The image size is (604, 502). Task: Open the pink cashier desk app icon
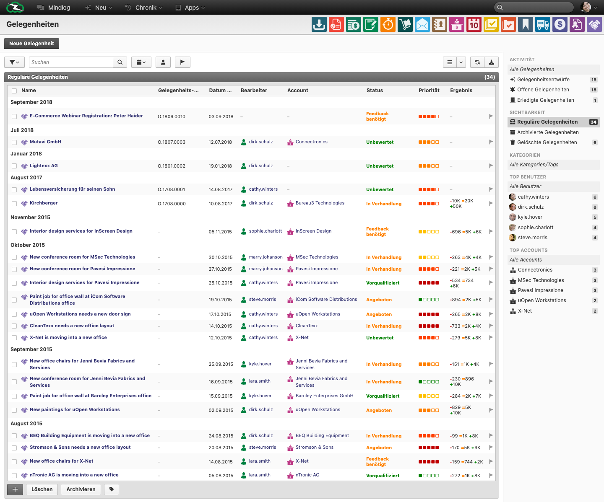coord(457,24)
